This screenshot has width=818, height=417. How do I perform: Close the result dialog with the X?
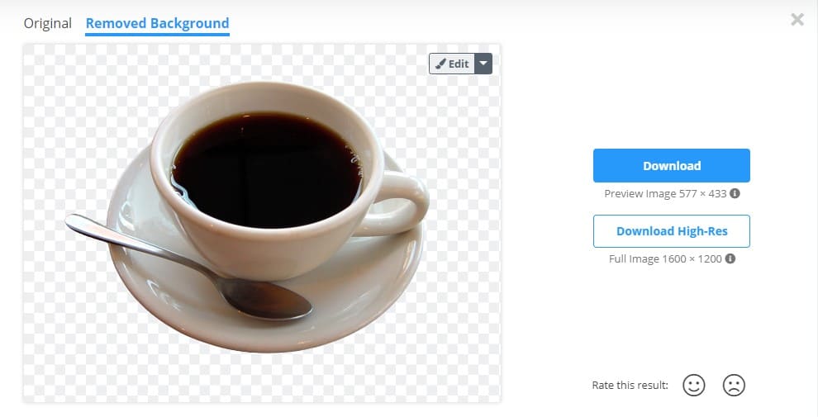tap(797, 20)
